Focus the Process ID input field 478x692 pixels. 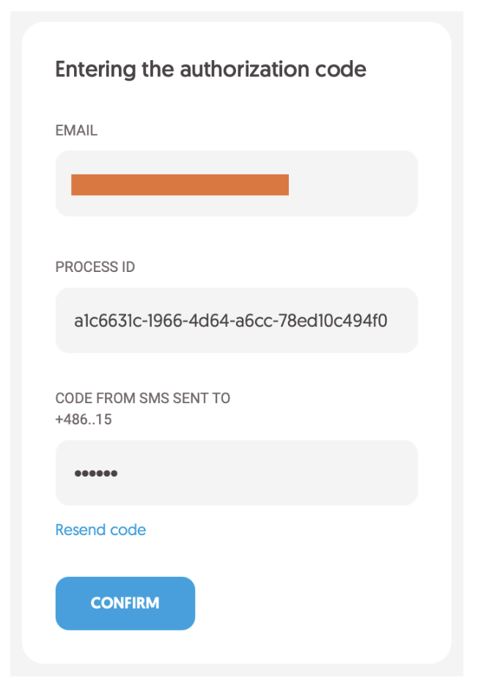coord(236,320)
